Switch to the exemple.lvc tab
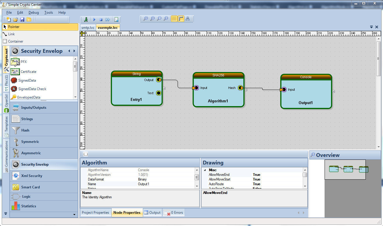The image size is (383, 226). [108, 27]
